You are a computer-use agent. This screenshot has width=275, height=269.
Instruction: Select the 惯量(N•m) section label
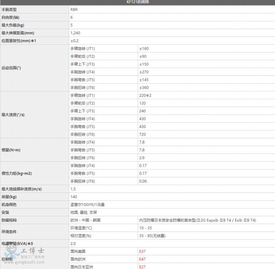tap(11, 150)
